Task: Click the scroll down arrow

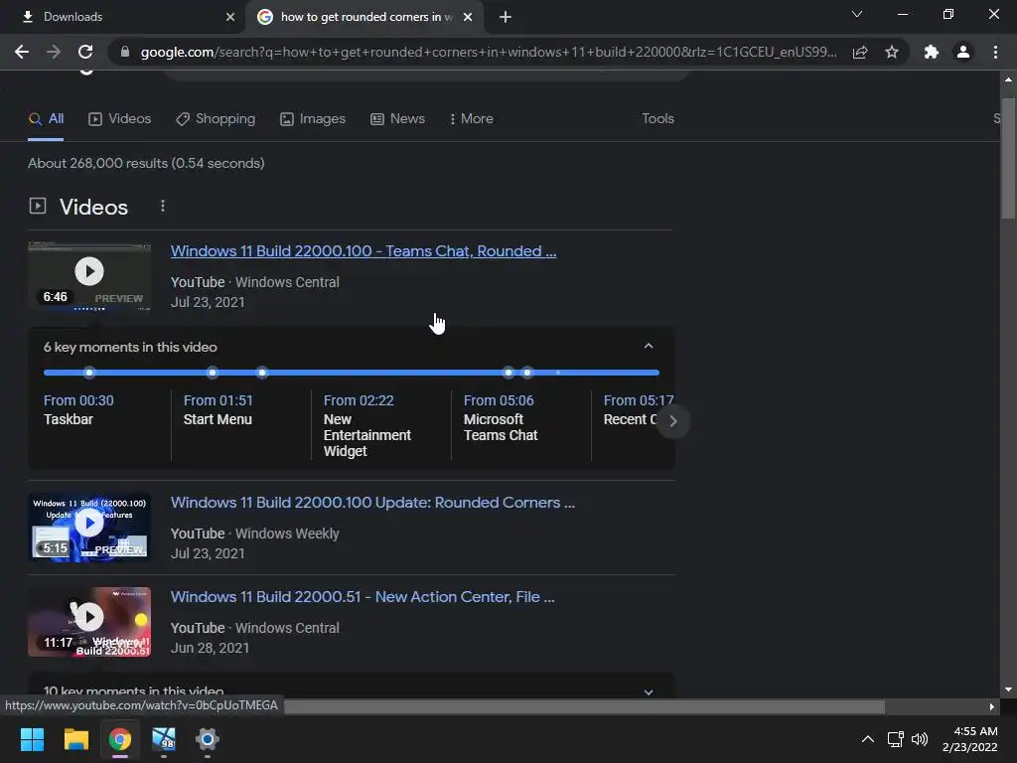Action: 1008,689
